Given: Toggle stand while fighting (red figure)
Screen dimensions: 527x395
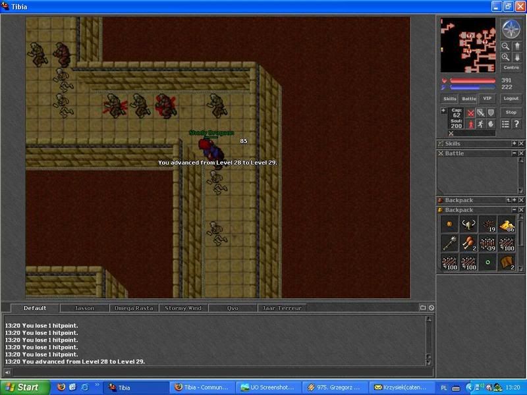Looking at the screenshot, I should 471,124.
